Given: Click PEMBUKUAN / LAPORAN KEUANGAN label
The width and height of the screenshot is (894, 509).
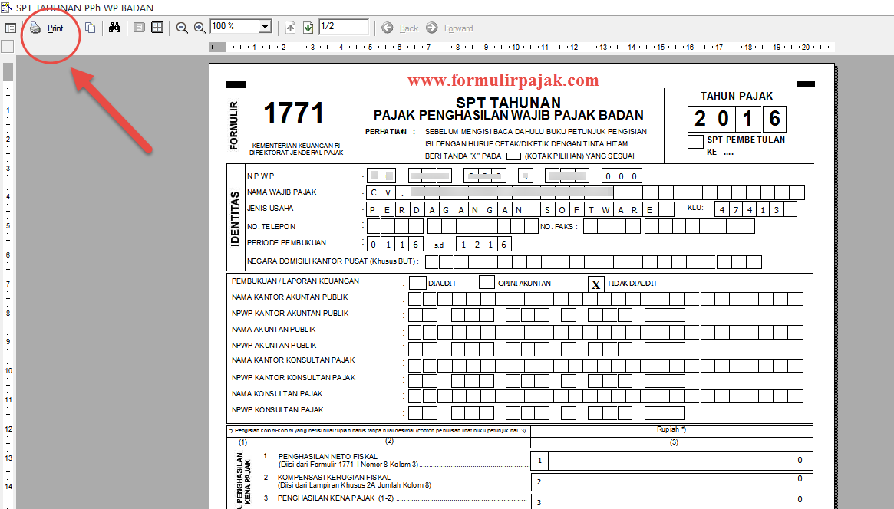Looking at the screenshot, I should [295, 281].
